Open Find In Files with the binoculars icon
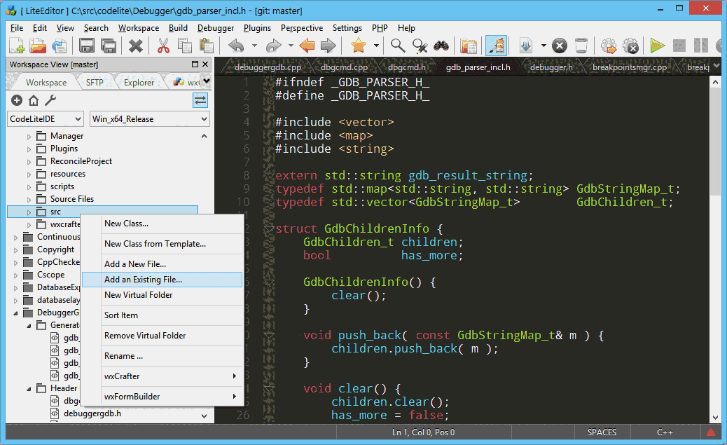This screenshot has width=727, height=445. [442, 46]
